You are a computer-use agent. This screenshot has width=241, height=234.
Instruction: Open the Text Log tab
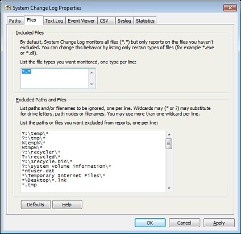pyautogui.click(x=54, y=21)
